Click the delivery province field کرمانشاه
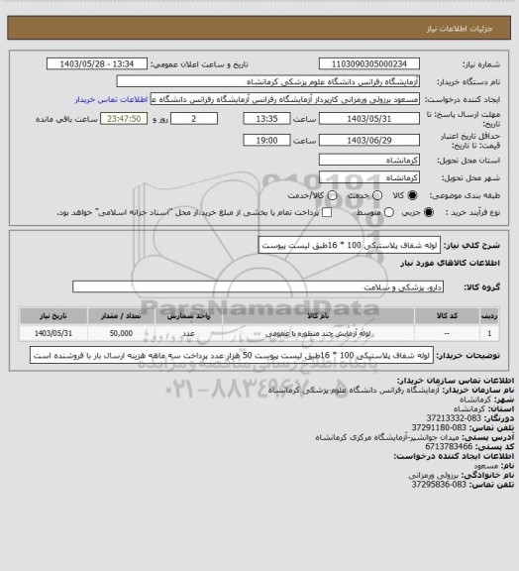Screen dimensions: 519x571 tap(369, 160)
